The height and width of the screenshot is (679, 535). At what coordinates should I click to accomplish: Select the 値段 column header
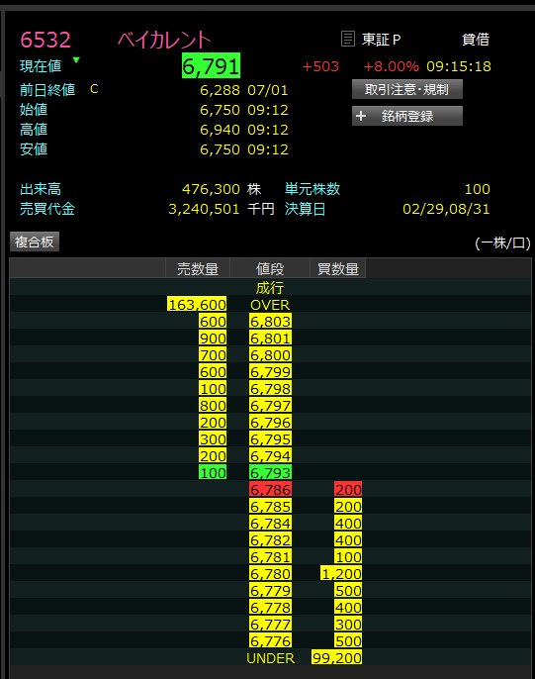click(x=270, y=269)
